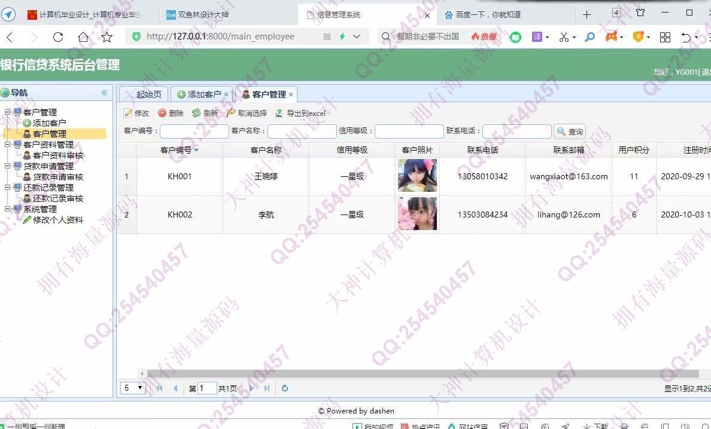Click 取消选择 to clear selection
The width and height of the screenshot is (711, 429).
pyautogui.click(x=247, y=113)
